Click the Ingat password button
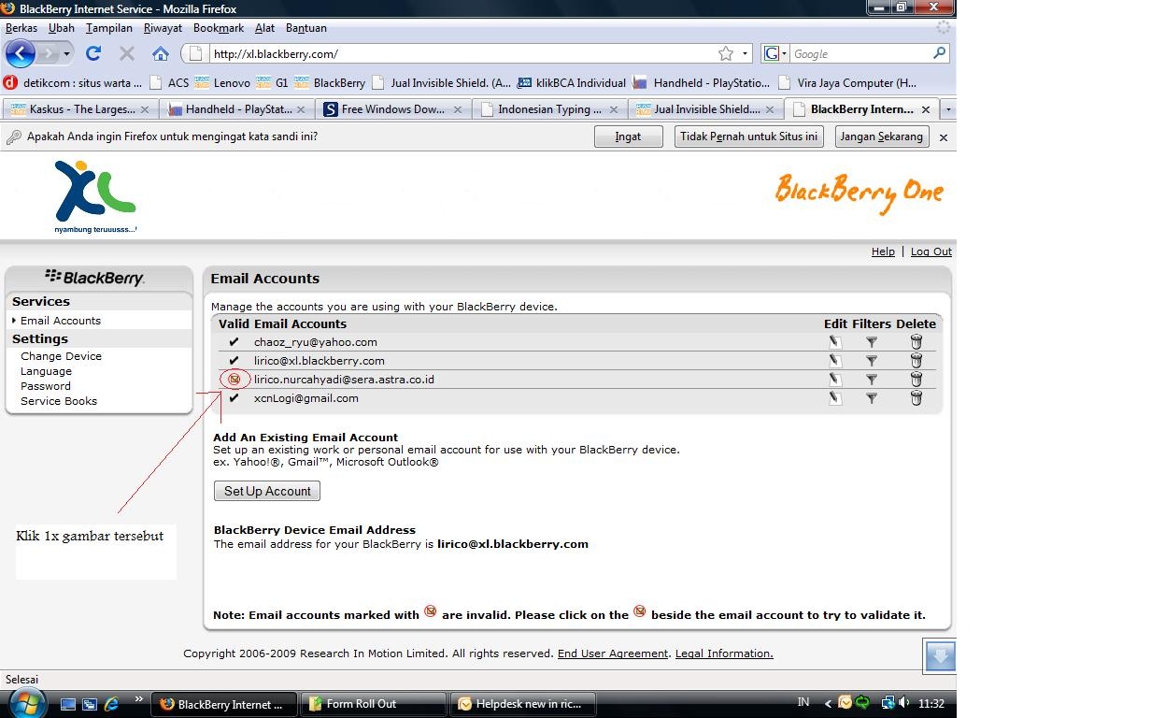The image size is (1151, 718). tap(628, 136)
